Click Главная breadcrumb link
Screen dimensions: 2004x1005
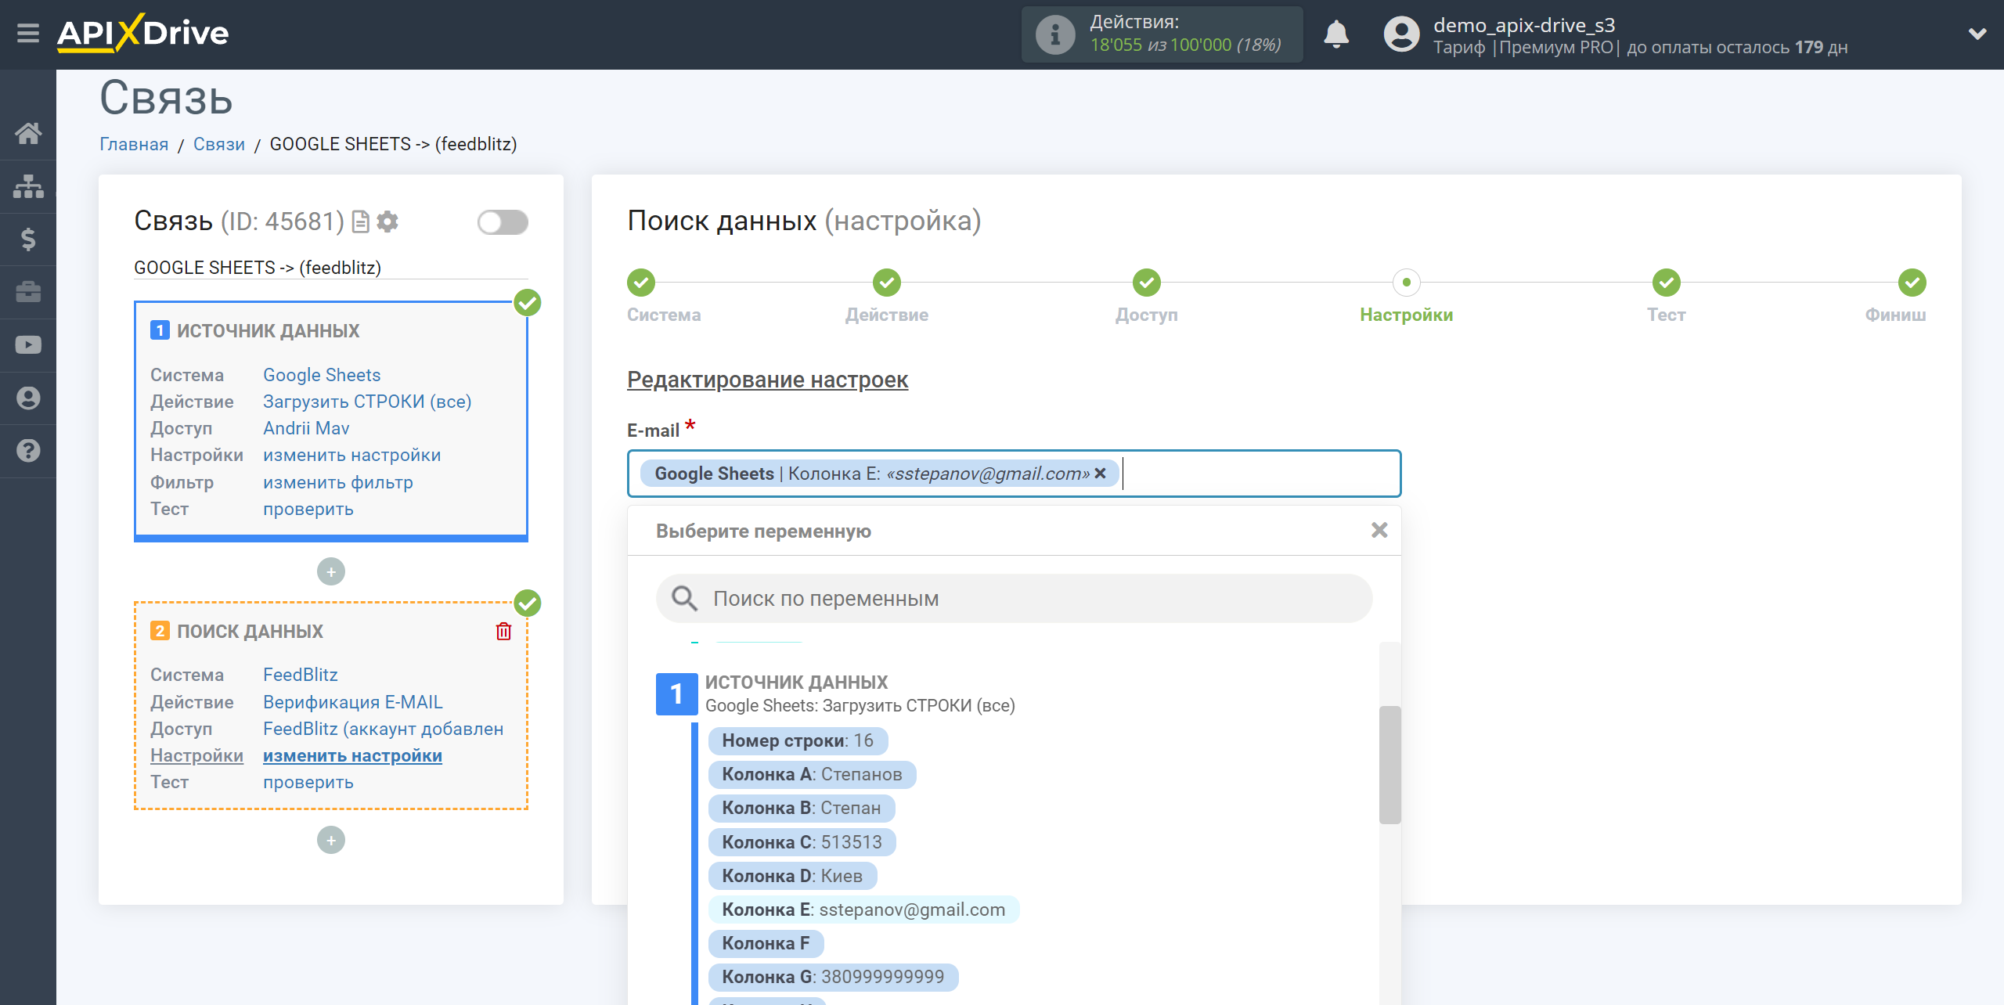pyautogui.click(x=134, y=144)
